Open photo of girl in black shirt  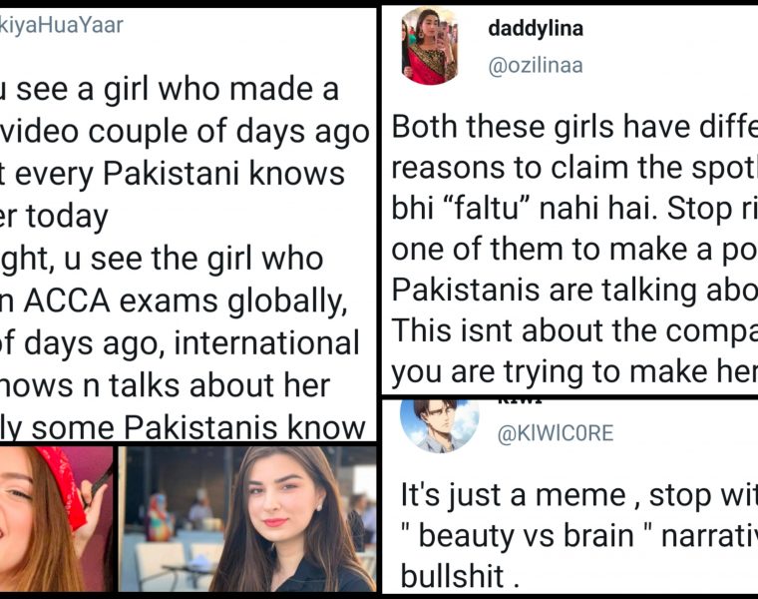(x=247, y=519)
